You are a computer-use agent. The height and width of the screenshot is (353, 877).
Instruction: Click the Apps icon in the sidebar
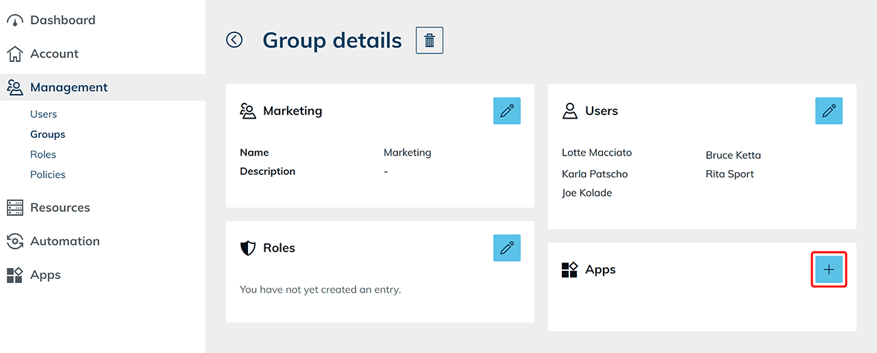[14, 275]
